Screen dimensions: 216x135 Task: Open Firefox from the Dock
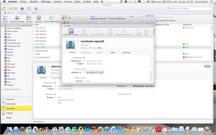tap(100, 129)
